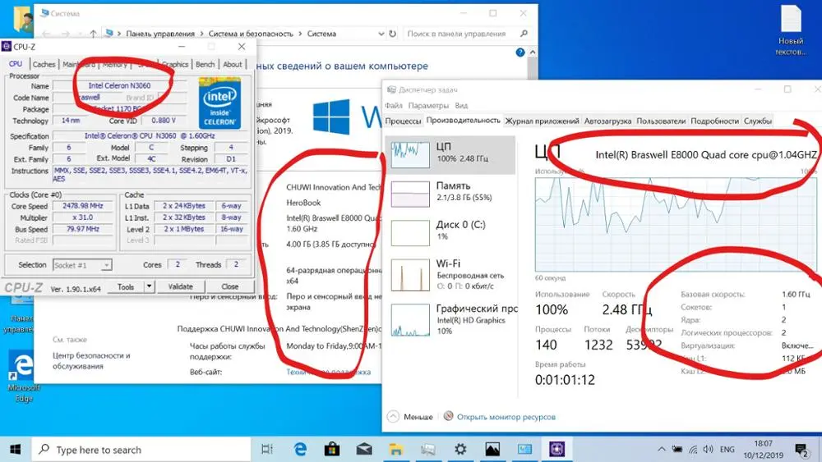Screen dimensions: 822x462
Task: Open the battery status tray icon
Action: coord(677,449)
